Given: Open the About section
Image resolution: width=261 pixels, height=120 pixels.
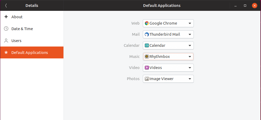Looking at the screenshot, I should click(17, 17).
